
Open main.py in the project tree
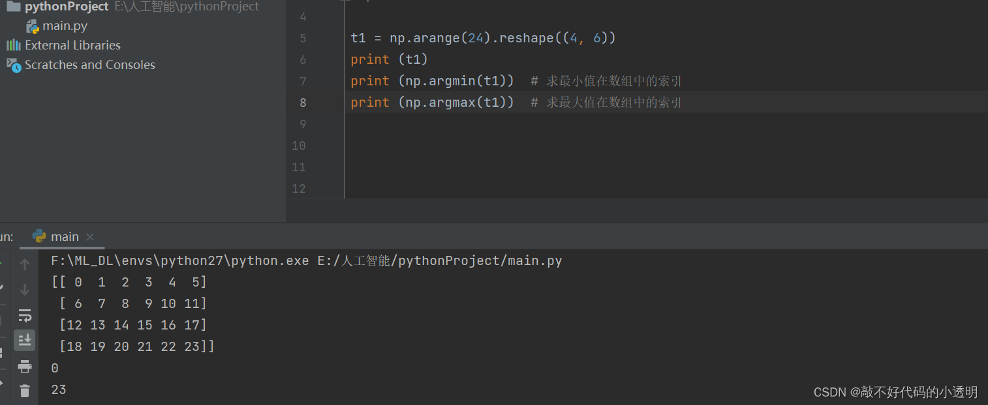(65, 26)
